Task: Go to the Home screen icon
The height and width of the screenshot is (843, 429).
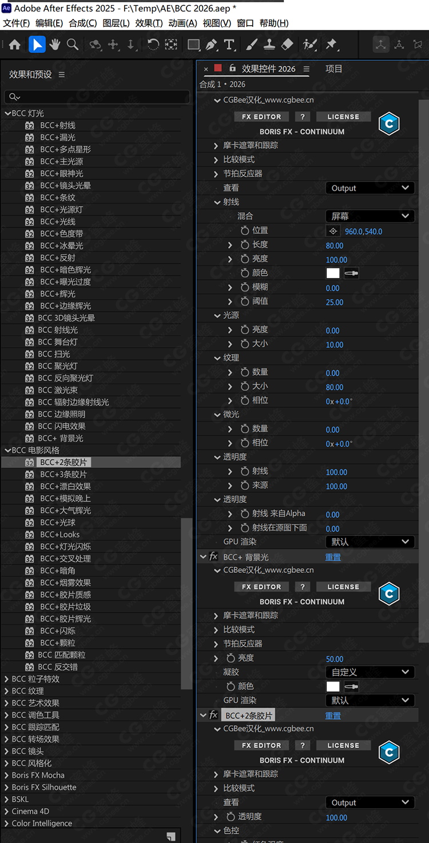Action: (15, 45)
